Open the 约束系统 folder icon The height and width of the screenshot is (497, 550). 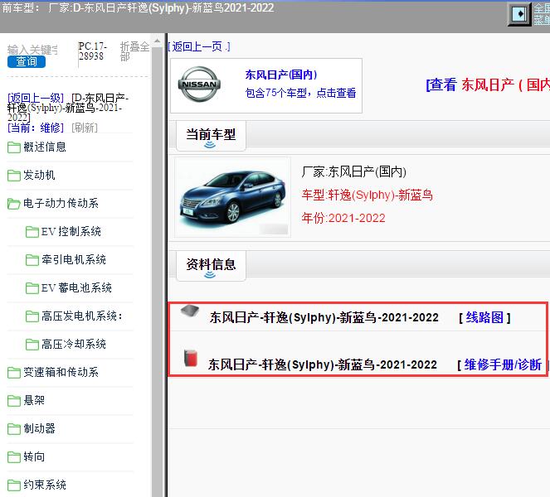14,485
